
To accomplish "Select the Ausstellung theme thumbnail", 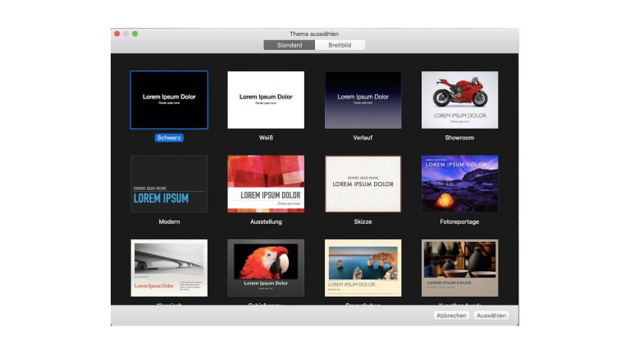I will click(266, 184).
